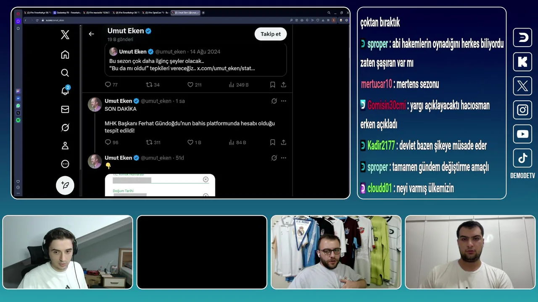538x302 pixels.
Task: Click the X logo in the sidebar
Action: 65,35
